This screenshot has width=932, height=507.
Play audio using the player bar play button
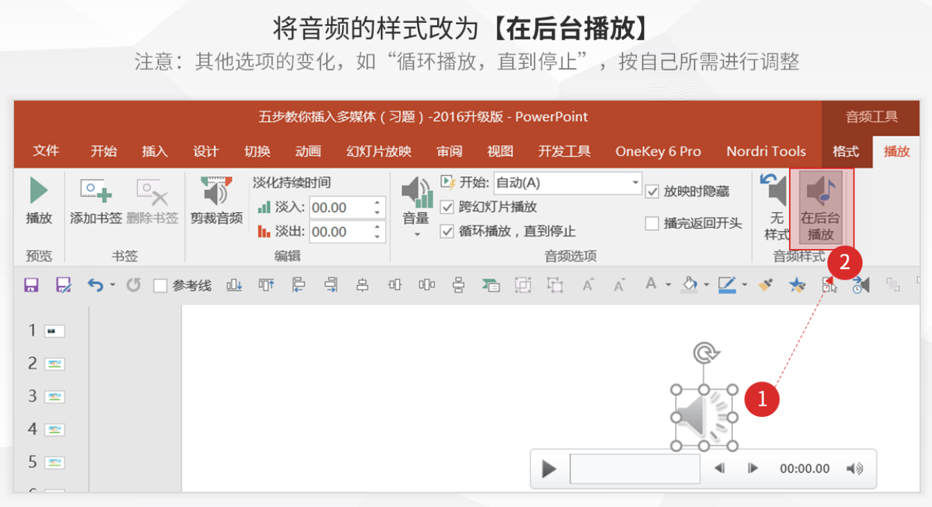point(549,470)
